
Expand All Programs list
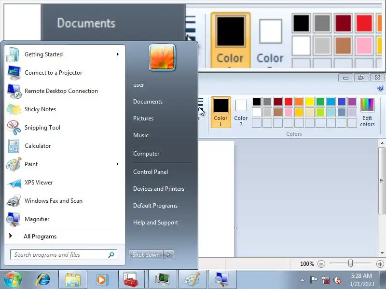coord(64,236)
